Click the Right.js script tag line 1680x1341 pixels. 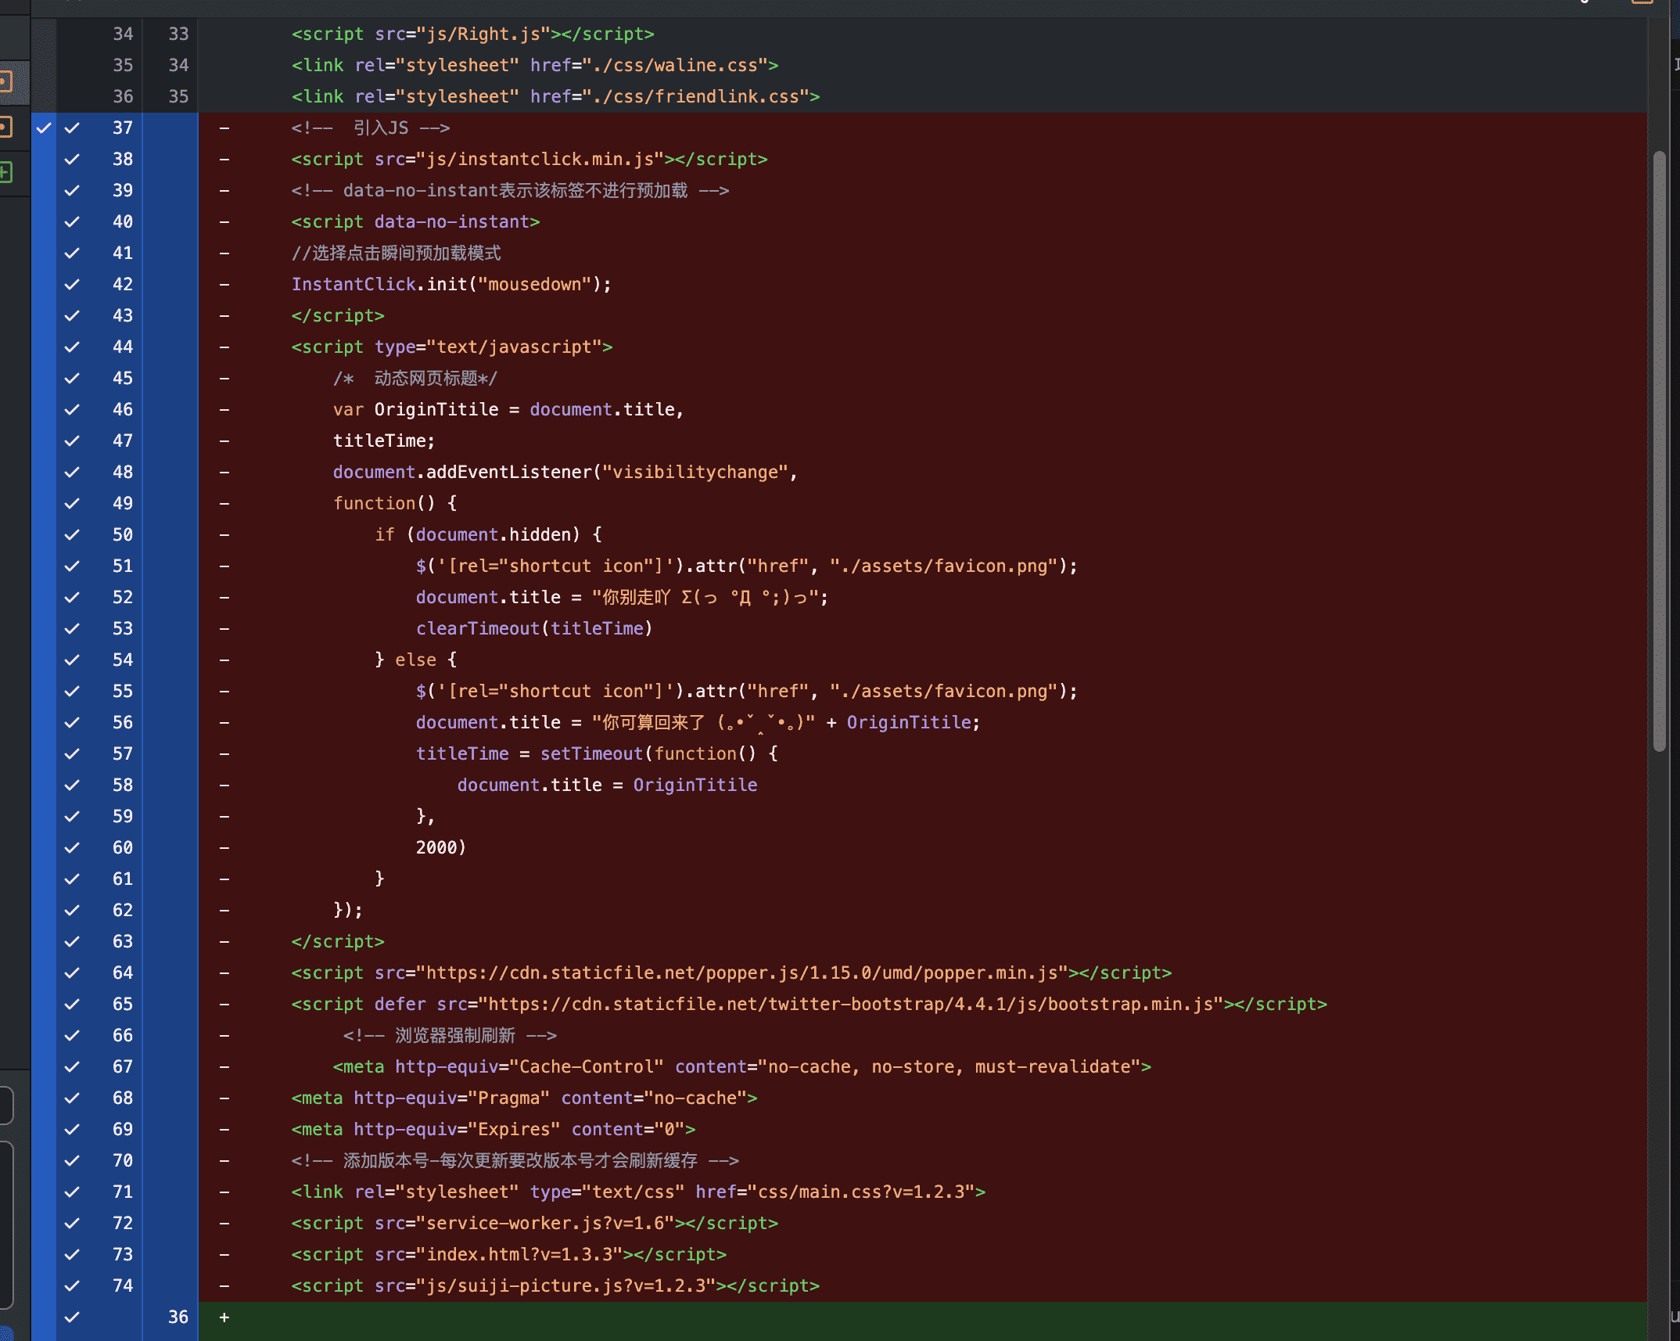(x=472, y=34)
